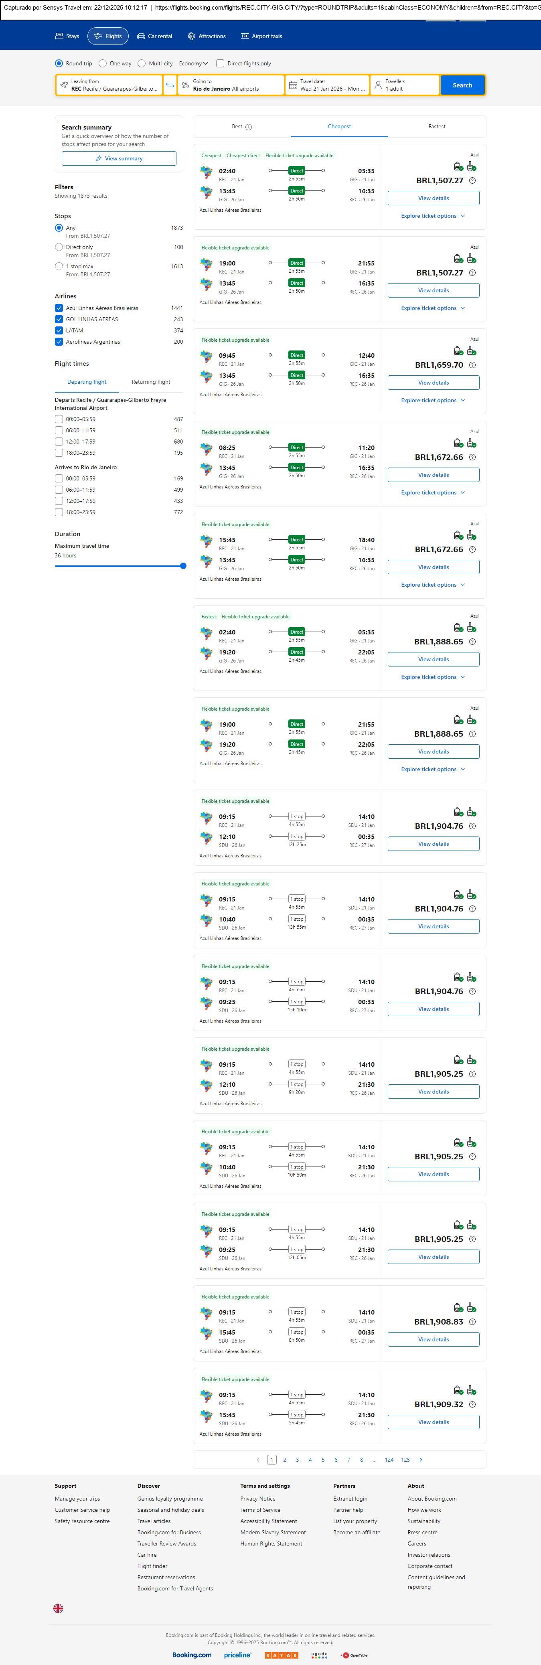Uncheck the GOL LINHAS AEREAS airline filter

tap(59, 319)
